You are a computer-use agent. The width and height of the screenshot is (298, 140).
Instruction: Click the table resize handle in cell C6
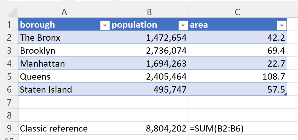[x=285, y=94]
